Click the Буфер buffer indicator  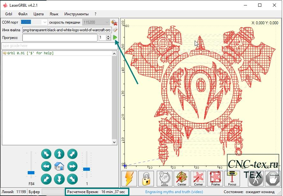point(53,192)
